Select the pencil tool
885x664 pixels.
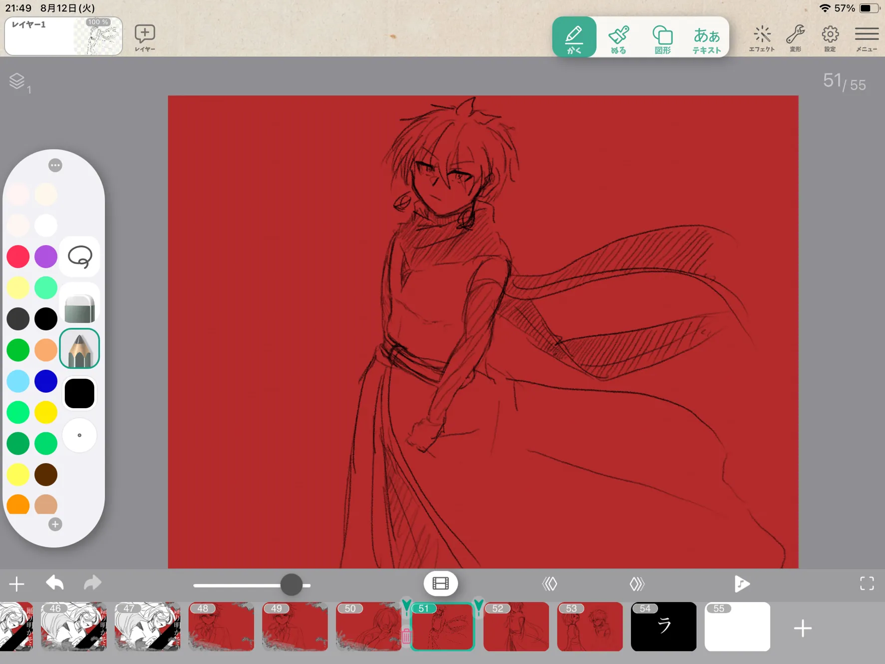point(79,348)
